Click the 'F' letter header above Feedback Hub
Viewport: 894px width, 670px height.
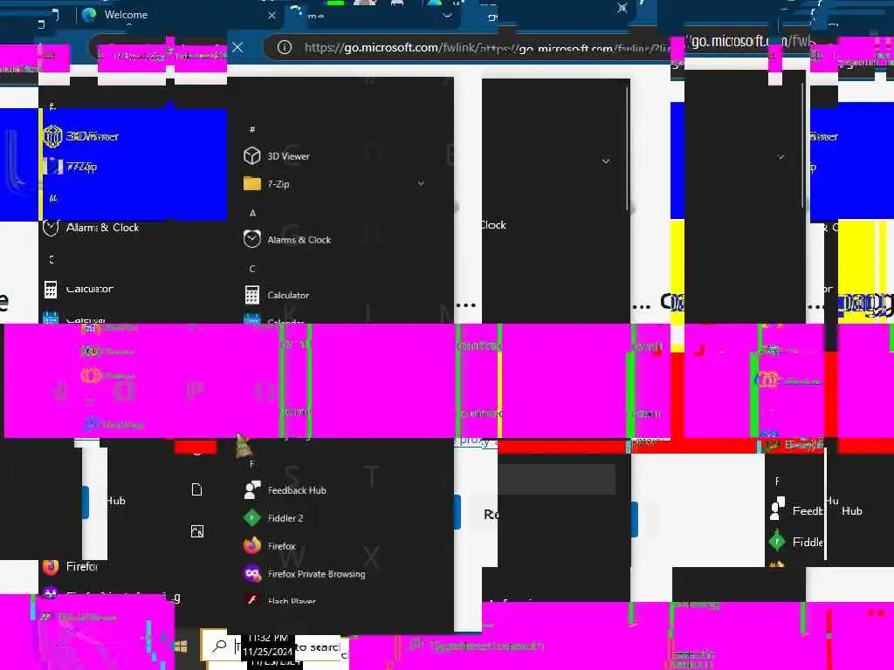pos(252,464)
